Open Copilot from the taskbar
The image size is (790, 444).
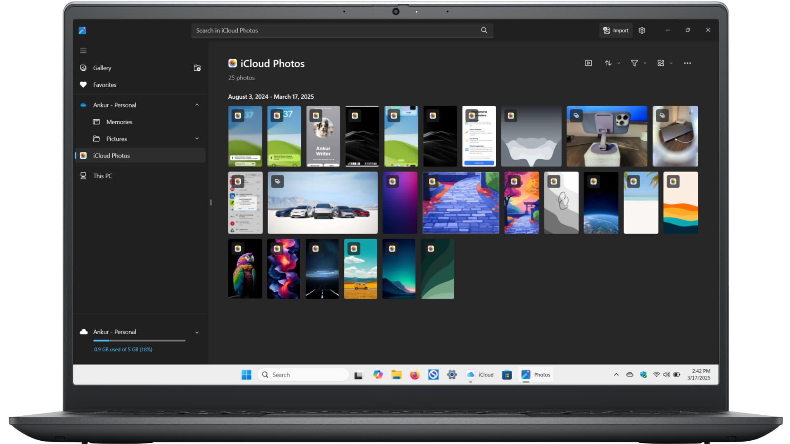pyautogui.click(x=378, y=375)
